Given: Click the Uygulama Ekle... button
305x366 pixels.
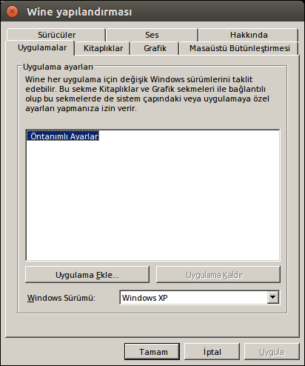Looking at the screenshot, I should 87,275.
